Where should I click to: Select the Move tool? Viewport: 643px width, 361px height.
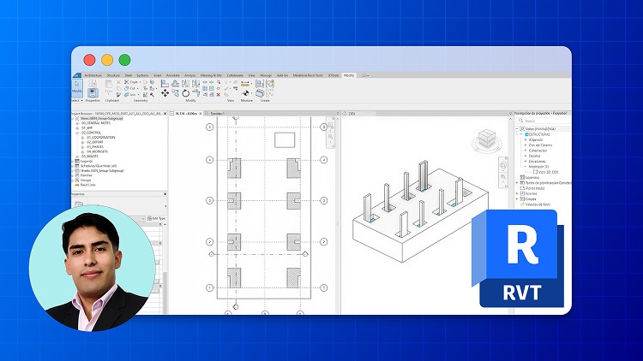tap(165, 93)
